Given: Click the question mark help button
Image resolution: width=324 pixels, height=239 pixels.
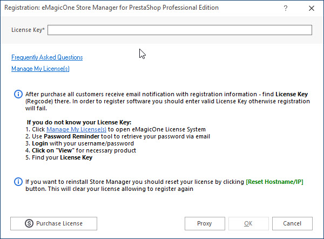Looking at the screenshot, I should click(x=286, y=8).
